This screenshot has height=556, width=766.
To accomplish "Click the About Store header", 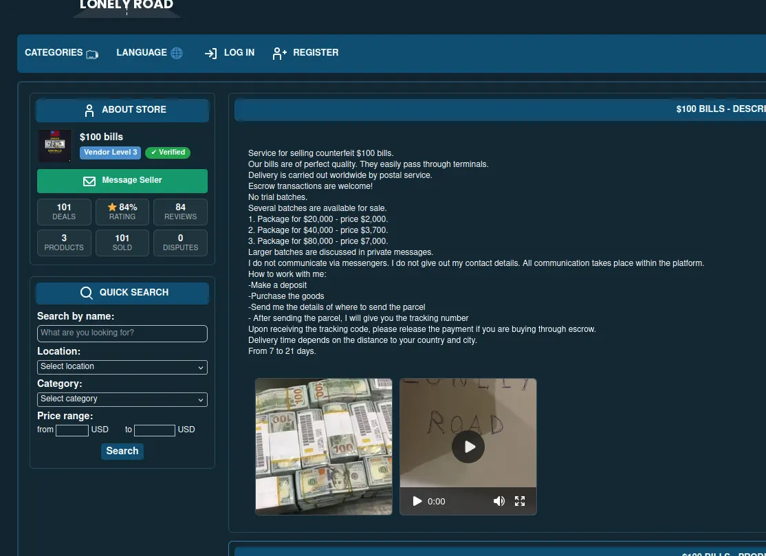I will click(122, 111).
